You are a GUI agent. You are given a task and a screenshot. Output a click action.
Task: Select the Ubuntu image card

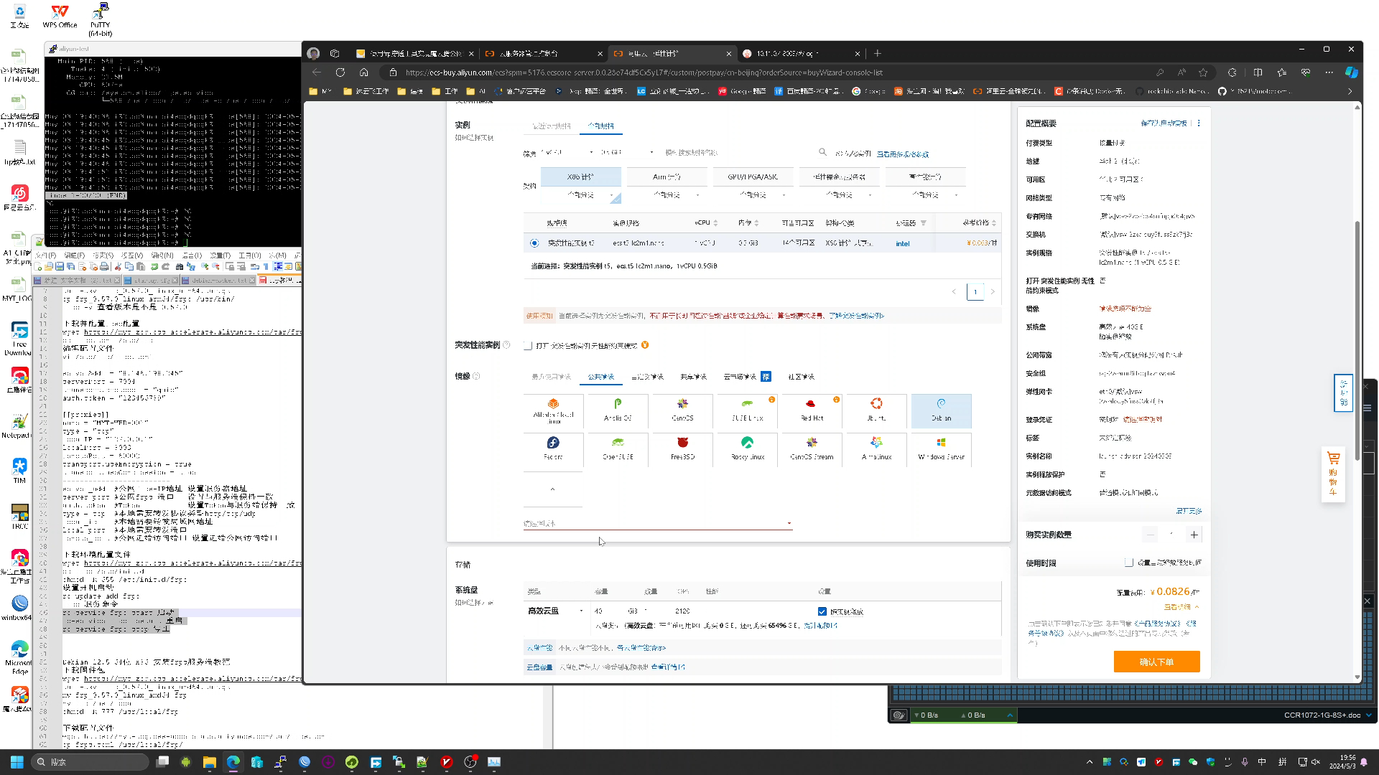(x=876, y=410)
